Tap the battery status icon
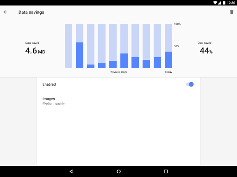 pos(224,3)
